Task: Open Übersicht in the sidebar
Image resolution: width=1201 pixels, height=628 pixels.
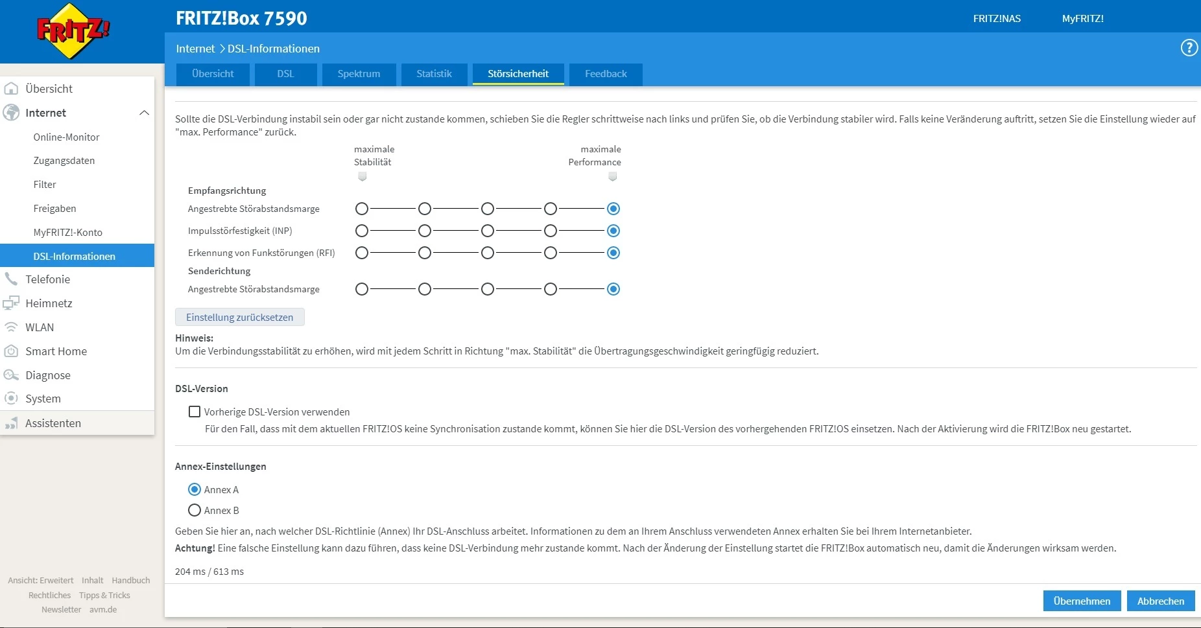Action: [77, 89]
